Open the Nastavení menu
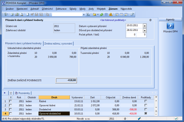This screenshot has height=122, width=184. point(22,9)
